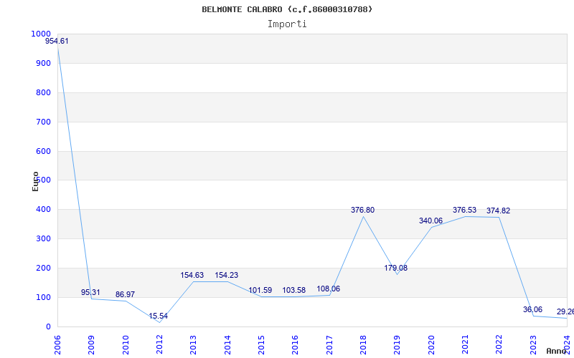
Task: Click the 2010 x-axis year label
Action: coord(125,345)
